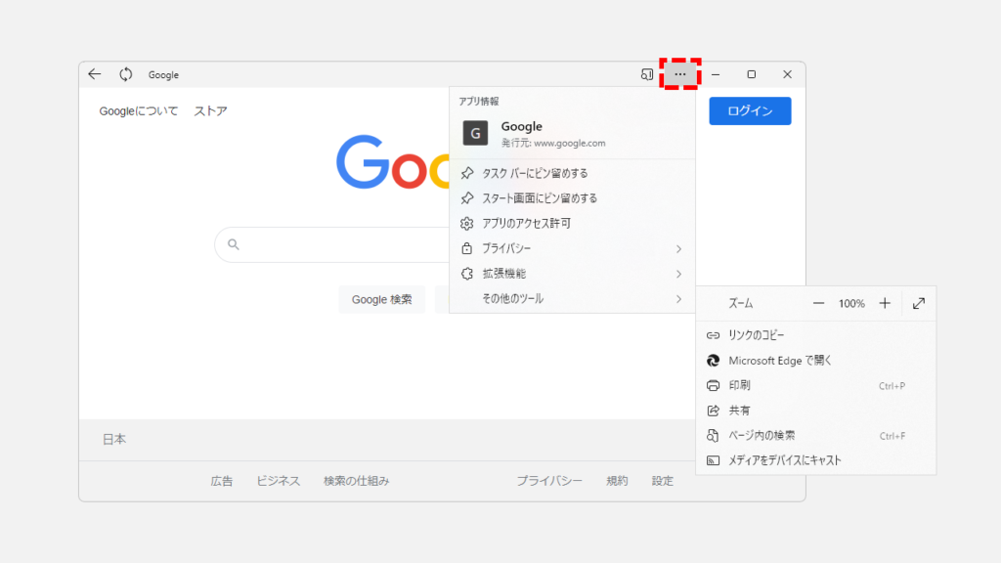
Task: Open アプリのアクセス許可
Action: click(x=572, y=224)
